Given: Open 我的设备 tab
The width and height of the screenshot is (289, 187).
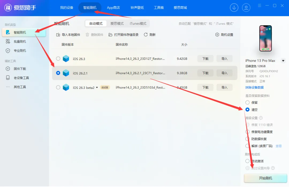Looking at the screenshot, I should 67,8.
